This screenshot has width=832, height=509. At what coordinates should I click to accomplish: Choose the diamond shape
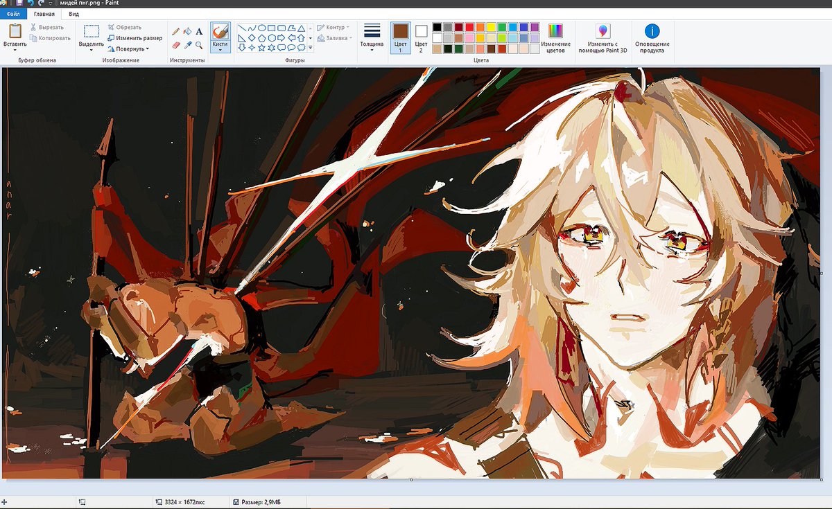252,37
